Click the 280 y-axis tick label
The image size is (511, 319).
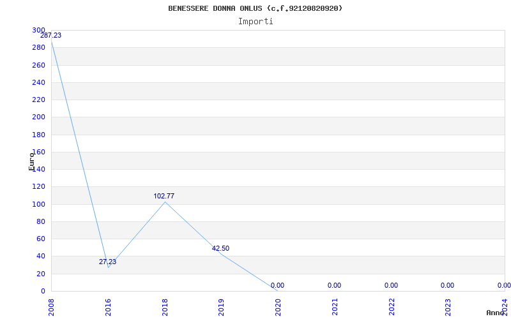(x=38, y=47)
